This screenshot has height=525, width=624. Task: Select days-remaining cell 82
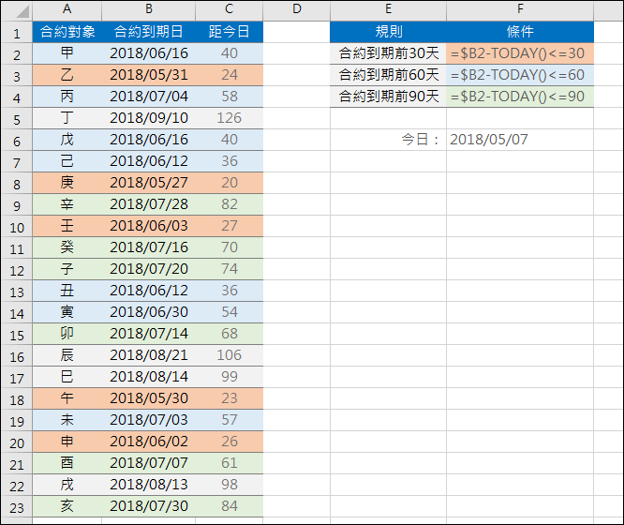[x=230, y=204]
